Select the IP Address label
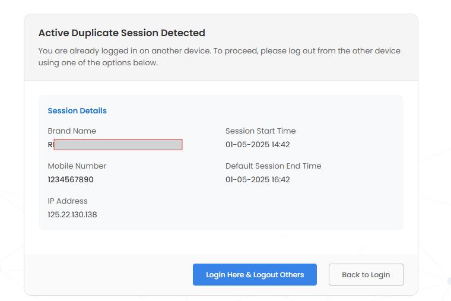 (68, 201)
